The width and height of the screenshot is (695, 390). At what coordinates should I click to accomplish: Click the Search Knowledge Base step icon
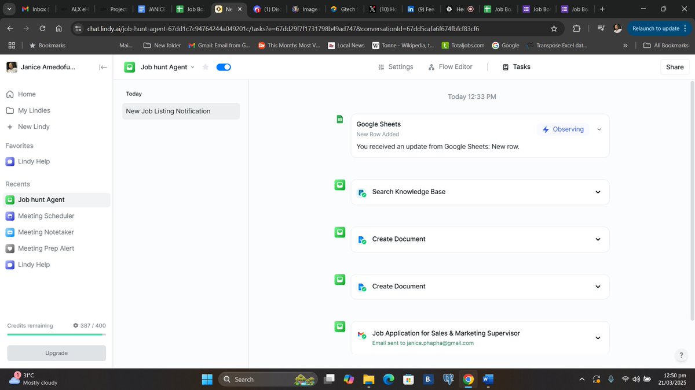(361, 193)
